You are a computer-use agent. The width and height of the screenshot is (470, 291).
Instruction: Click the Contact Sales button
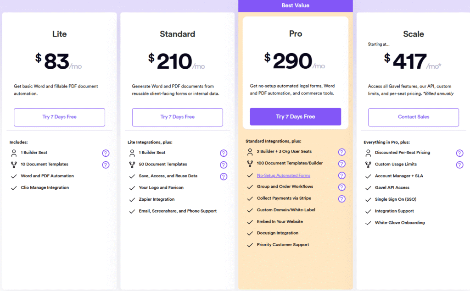(413, 117)
